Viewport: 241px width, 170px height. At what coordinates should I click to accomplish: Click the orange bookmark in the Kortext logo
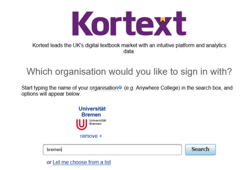tap(163, 20)
